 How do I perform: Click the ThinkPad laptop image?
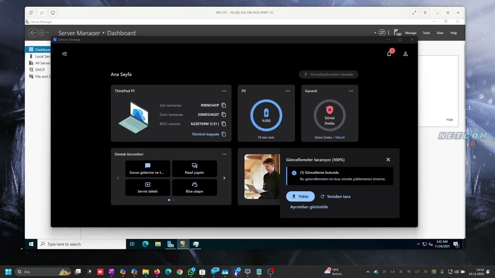click(133, 117)
